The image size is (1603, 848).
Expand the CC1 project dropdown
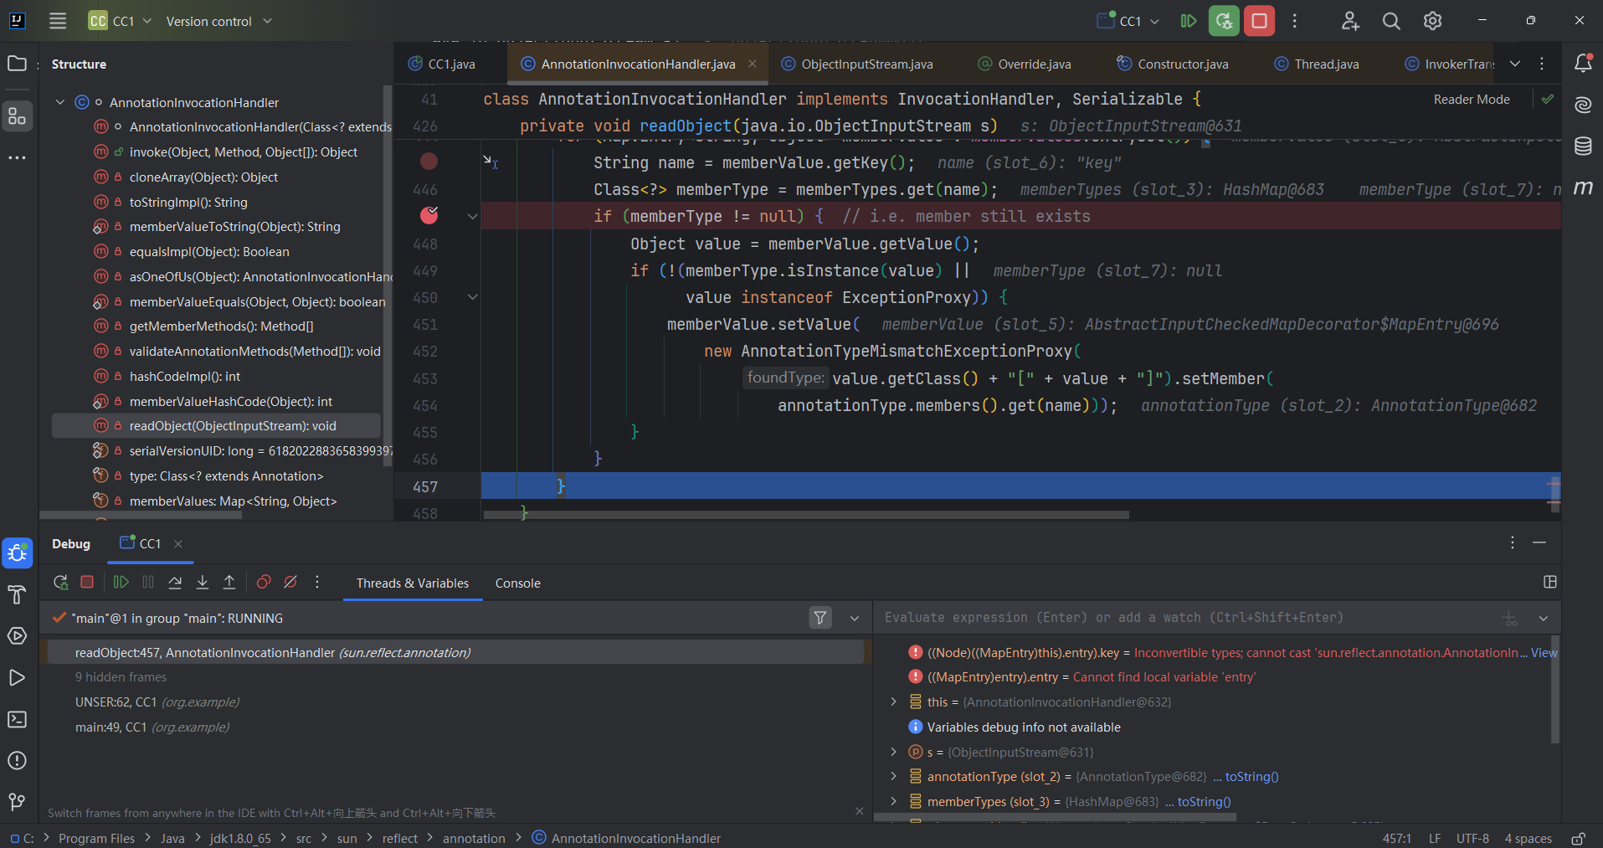(121, 21)
